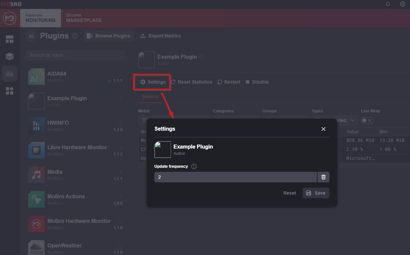Open the widgets sidebar icon
The width and height of the screenshot is (410, 255).
coord(10,91)
